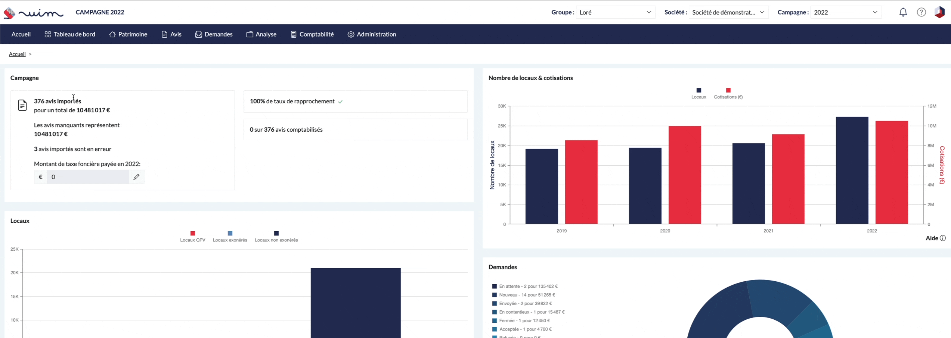
Task: Expand the Groupe dropdown
Action: pyautogui.click(x=615, y=12)
